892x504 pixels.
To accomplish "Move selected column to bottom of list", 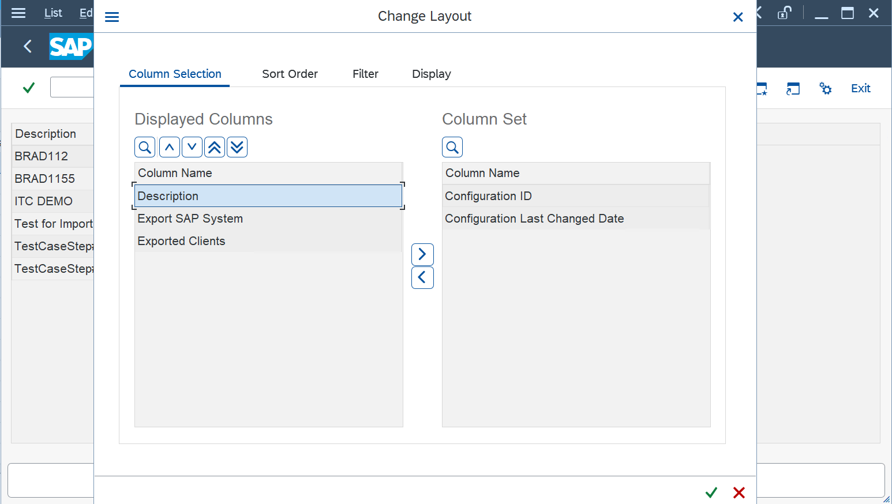I will coord(237,147).
